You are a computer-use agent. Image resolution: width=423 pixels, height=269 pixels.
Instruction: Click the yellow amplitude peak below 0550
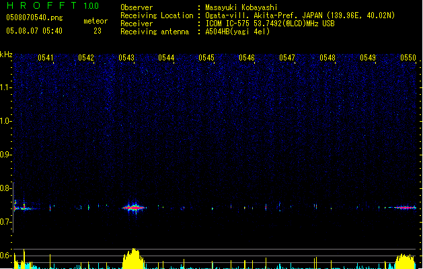tap(404, 261)
